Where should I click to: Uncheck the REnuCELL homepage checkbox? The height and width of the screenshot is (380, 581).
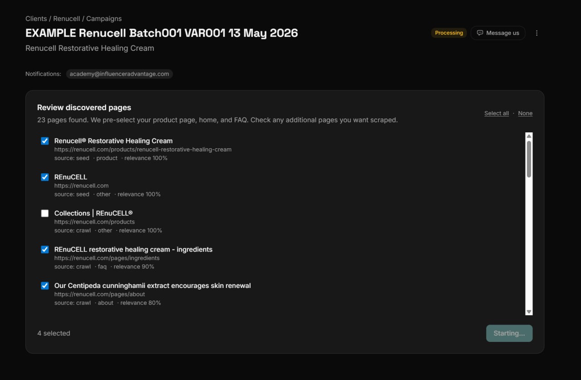45,177
